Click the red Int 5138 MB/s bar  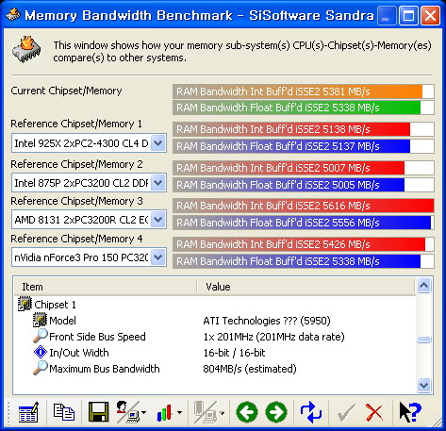(304, 129)
